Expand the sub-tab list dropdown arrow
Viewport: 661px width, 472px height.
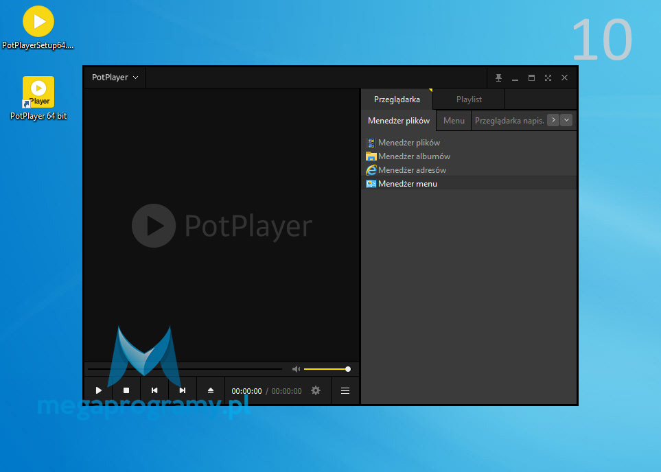tap(566, 120)
